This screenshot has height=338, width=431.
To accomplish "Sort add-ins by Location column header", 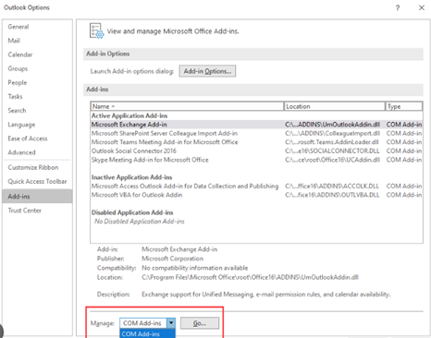I will (335, 106).
